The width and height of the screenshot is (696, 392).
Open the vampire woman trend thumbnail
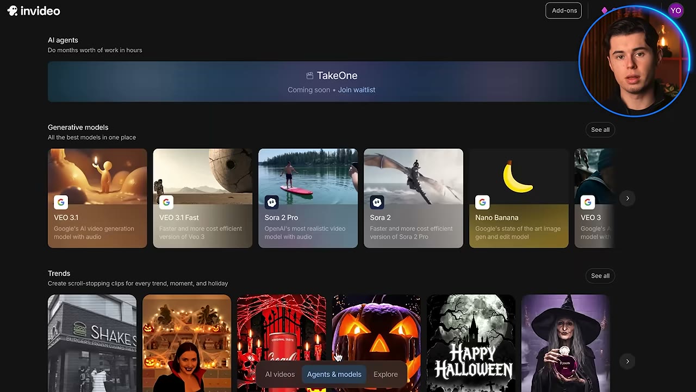(x=187, y=343)
